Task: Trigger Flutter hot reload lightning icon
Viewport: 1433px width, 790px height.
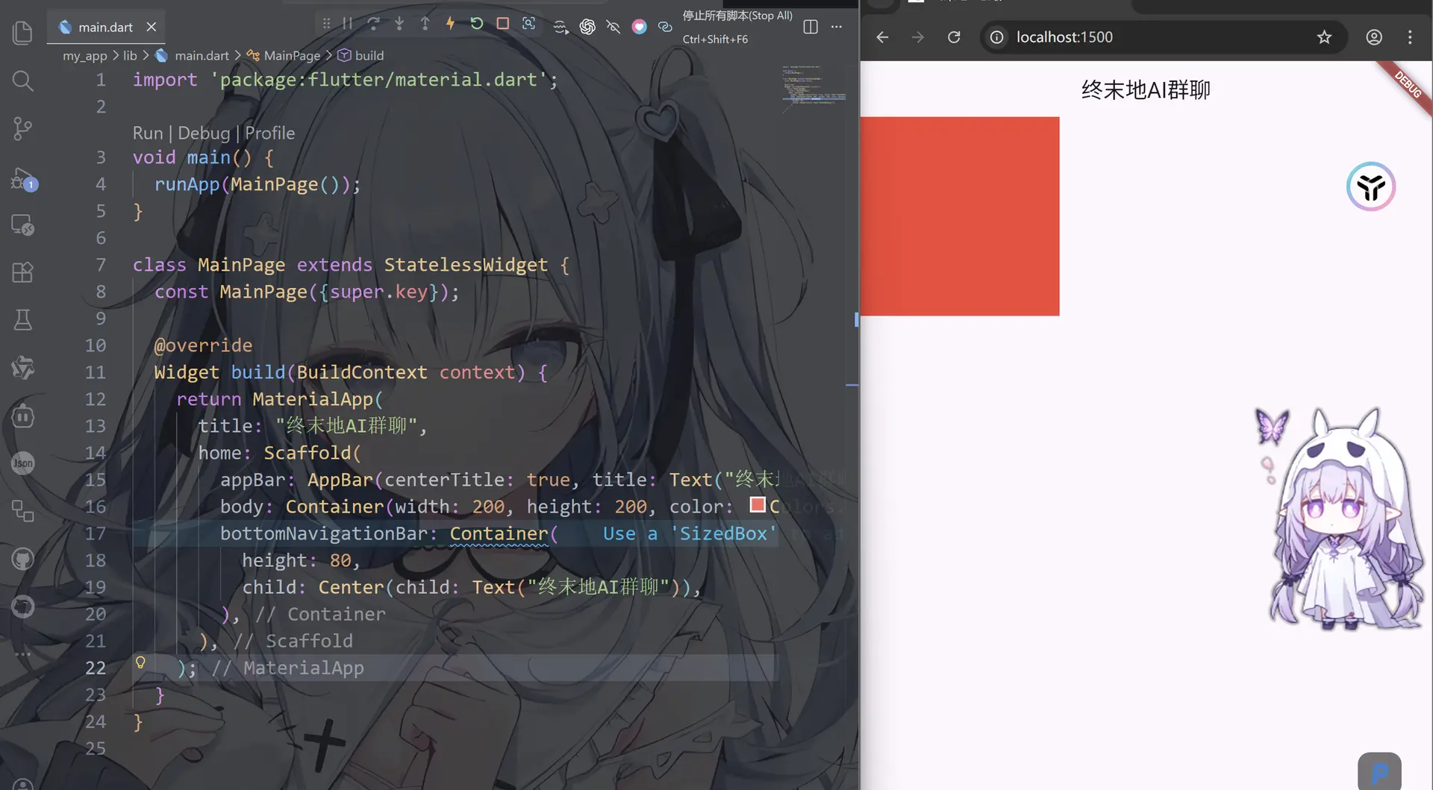Action: pos(450,24)
